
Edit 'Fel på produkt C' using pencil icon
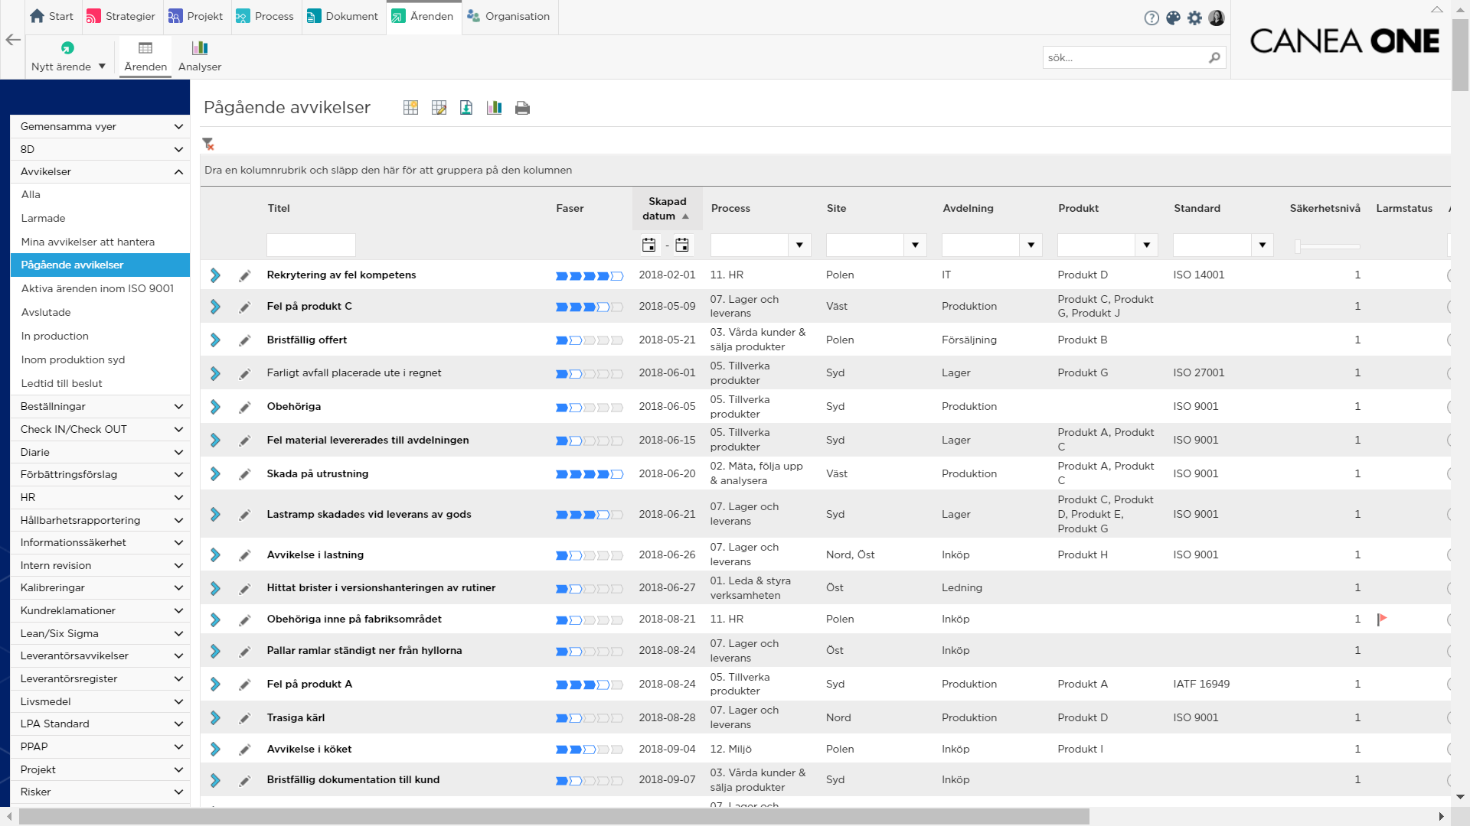(245, 307)
